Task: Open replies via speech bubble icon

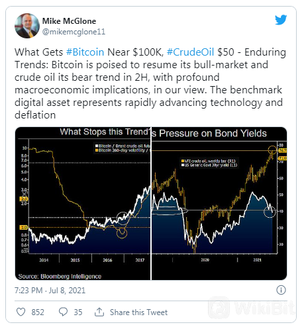Action: [63, 312]
